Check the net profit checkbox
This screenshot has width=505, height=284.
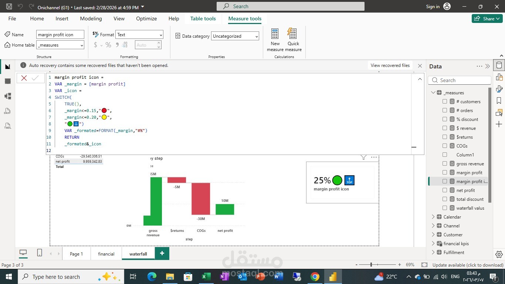(x=445, y=190)
